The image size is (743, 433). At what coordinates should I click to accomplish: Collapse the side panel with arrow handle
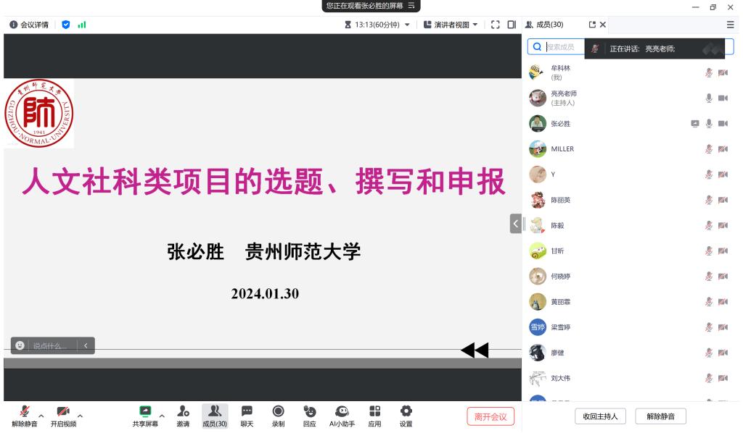(x=515, y=224)
